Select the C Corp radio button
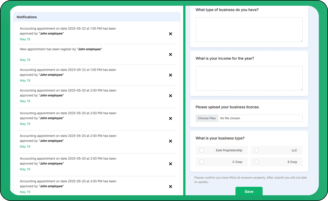 coord(201,162)
